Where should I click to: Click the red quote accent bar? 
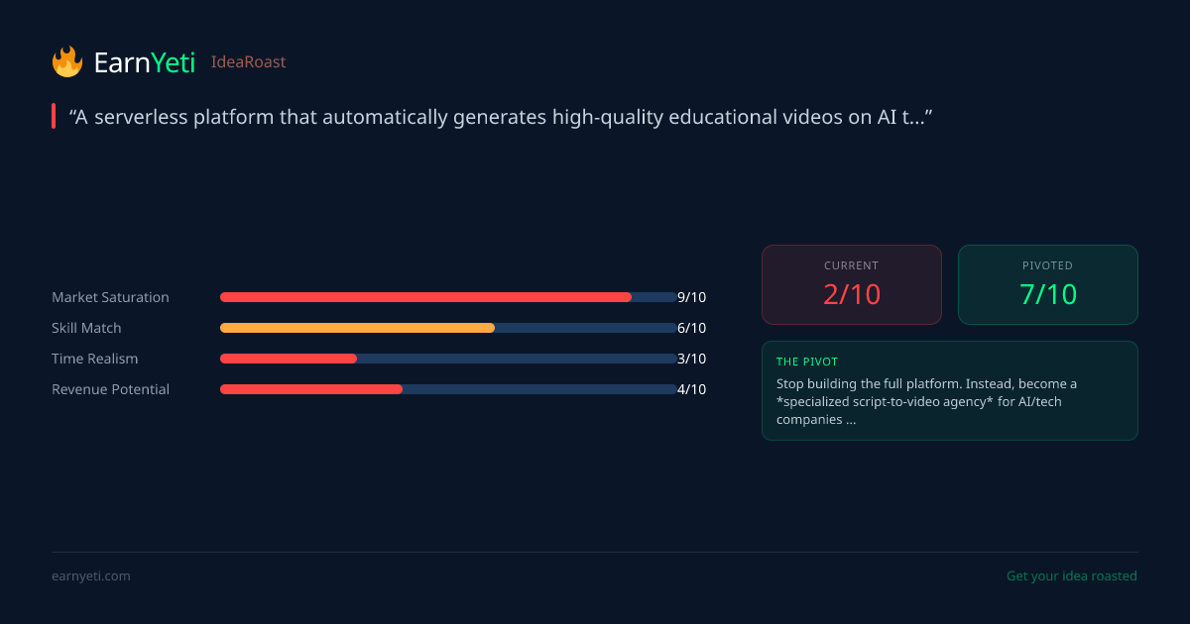point(54,117)
